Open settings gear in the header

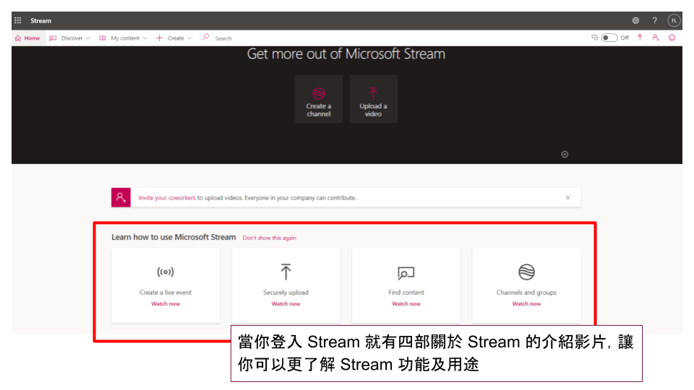(x=635, y=20)
